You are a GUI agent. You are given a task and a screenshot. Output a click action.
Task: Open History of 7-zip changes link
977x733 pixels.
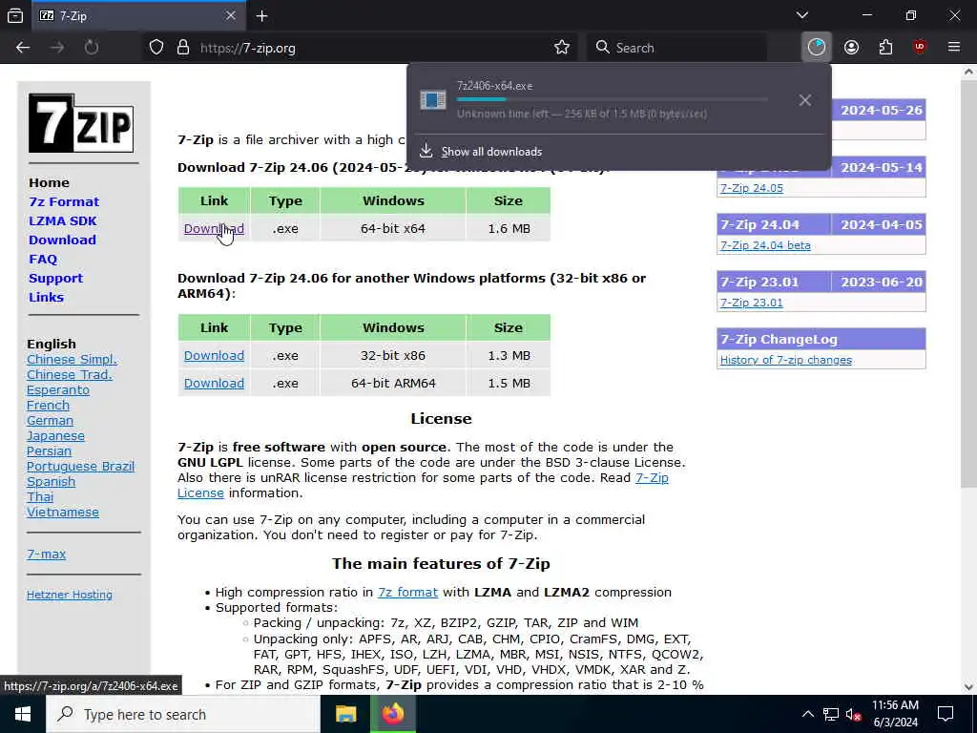pos(786,360)
